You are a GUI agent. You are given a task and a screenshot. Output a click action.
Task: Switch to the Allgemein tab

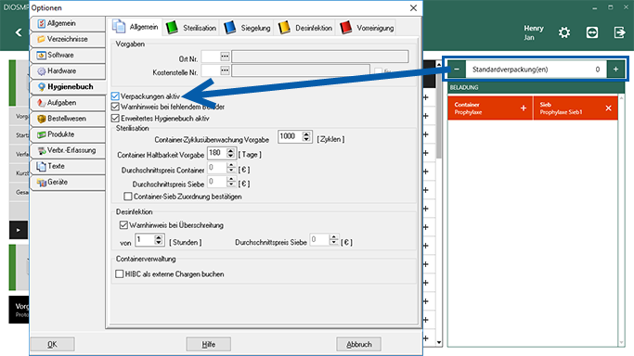point(135,27)
